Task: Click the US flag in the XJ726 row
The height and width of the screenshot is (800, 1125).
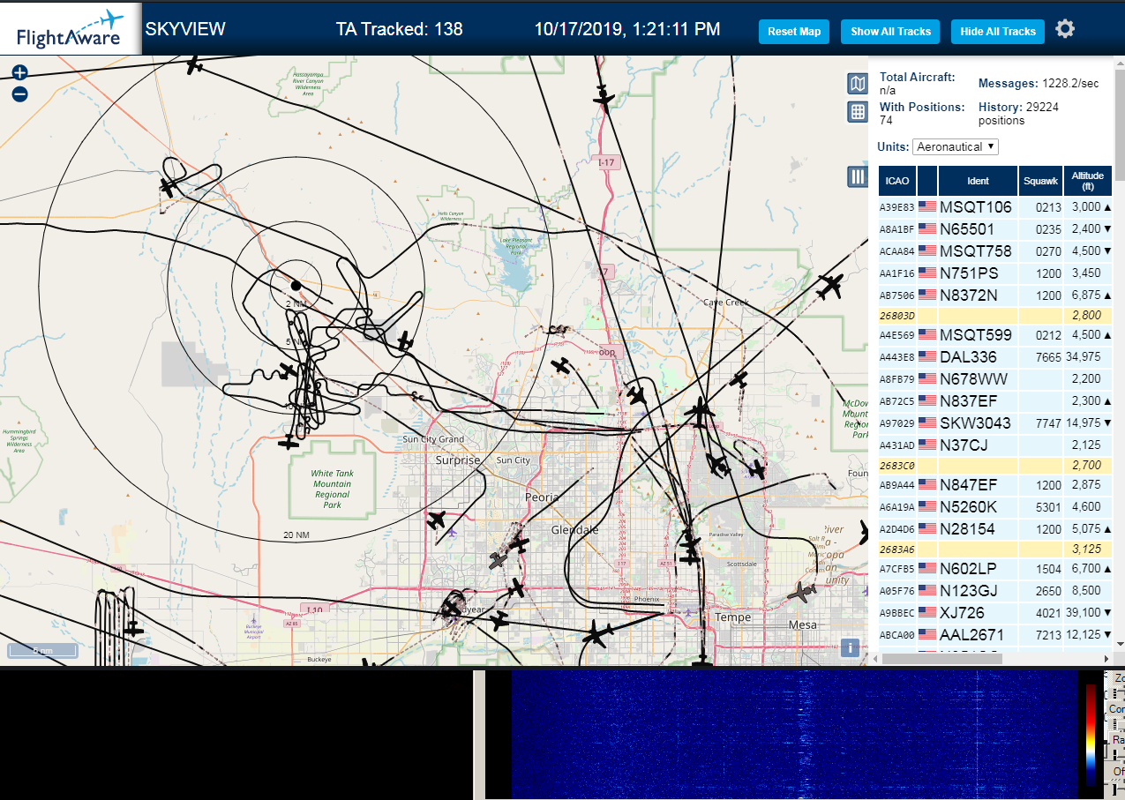Action: point(927,612)
